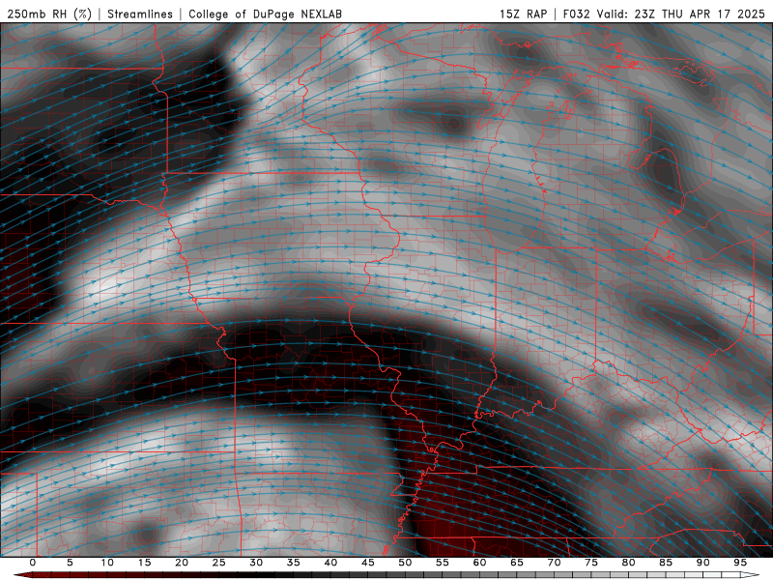Image resolution: width=773 pixels, height=580 pixels.
Task: Click the white high-end colorbar arrow tip
Action: [x=750, y=575]
